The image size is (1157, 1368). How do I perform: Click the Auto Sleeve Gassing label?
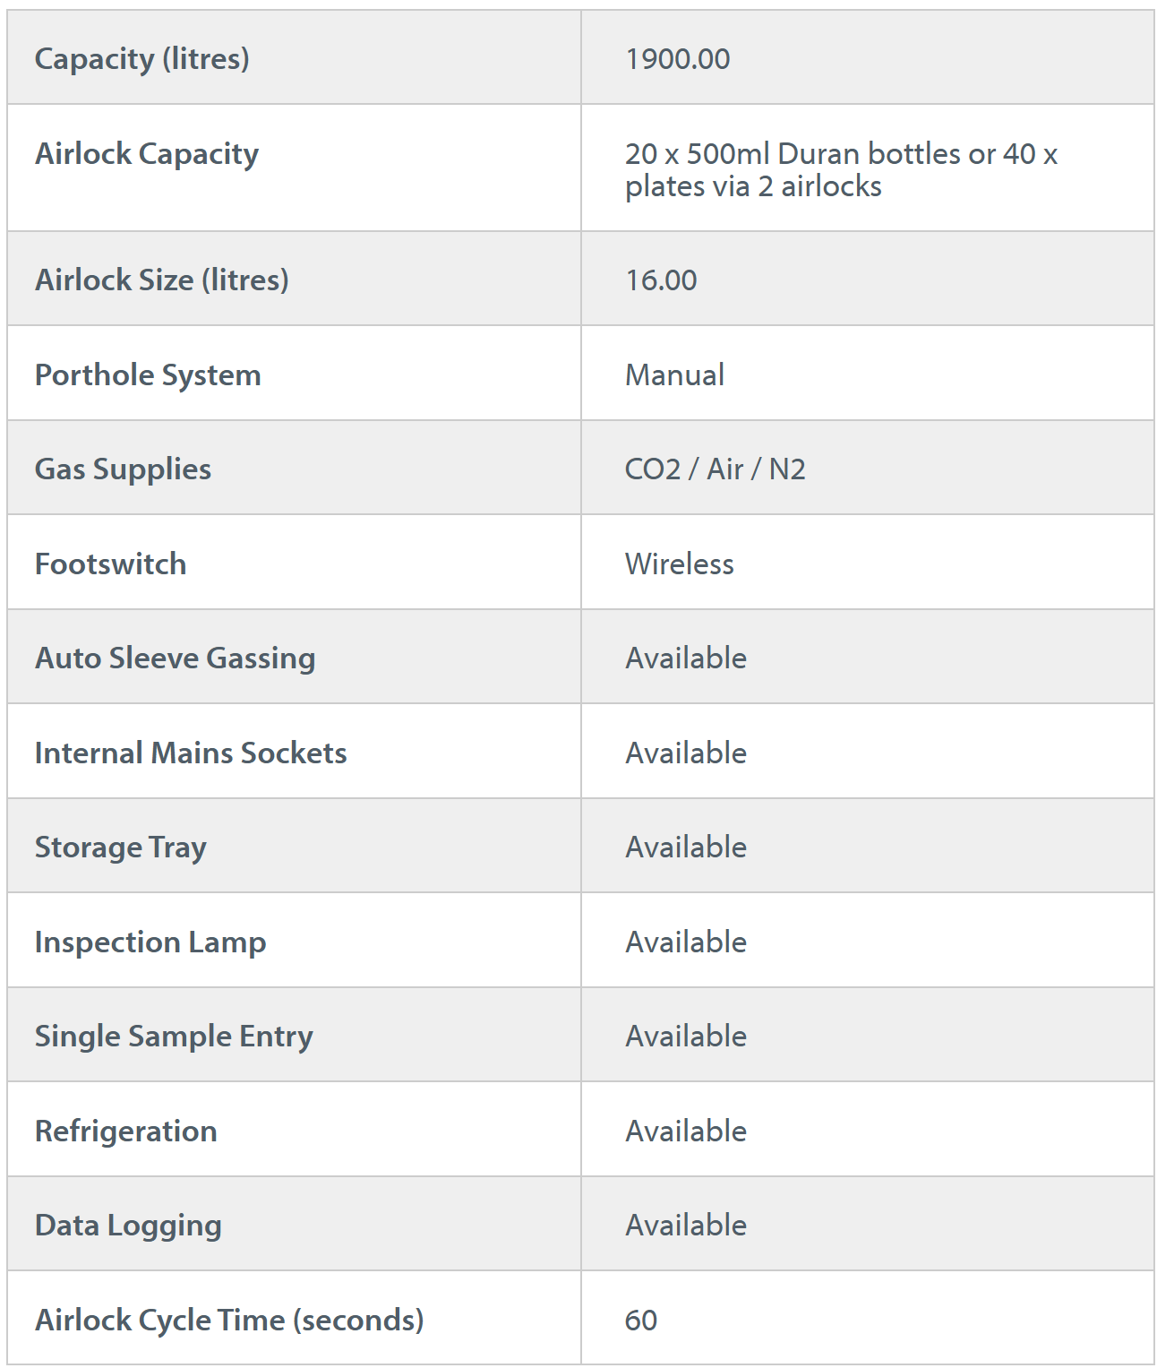click(175, 658)
